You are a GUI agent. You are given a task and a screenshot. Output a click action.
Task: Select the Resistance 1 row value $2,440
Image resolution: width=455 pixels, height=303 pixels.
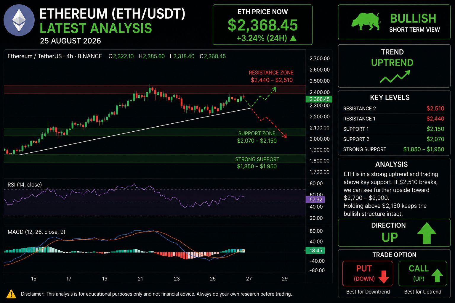435,119
